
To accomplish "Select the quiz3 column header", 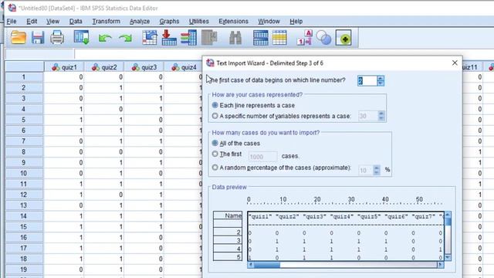I will (x=144, y=67).
